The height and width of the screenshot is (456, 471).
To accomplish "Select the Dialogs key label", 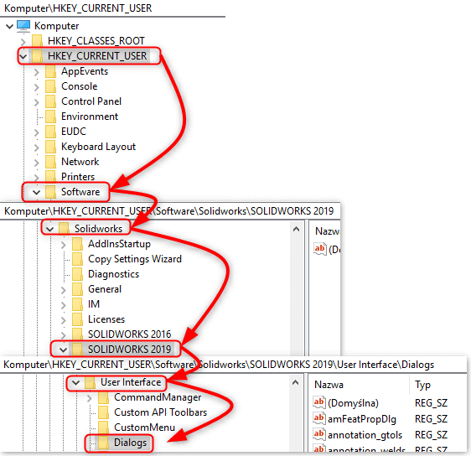I will (x=131, y=443).
